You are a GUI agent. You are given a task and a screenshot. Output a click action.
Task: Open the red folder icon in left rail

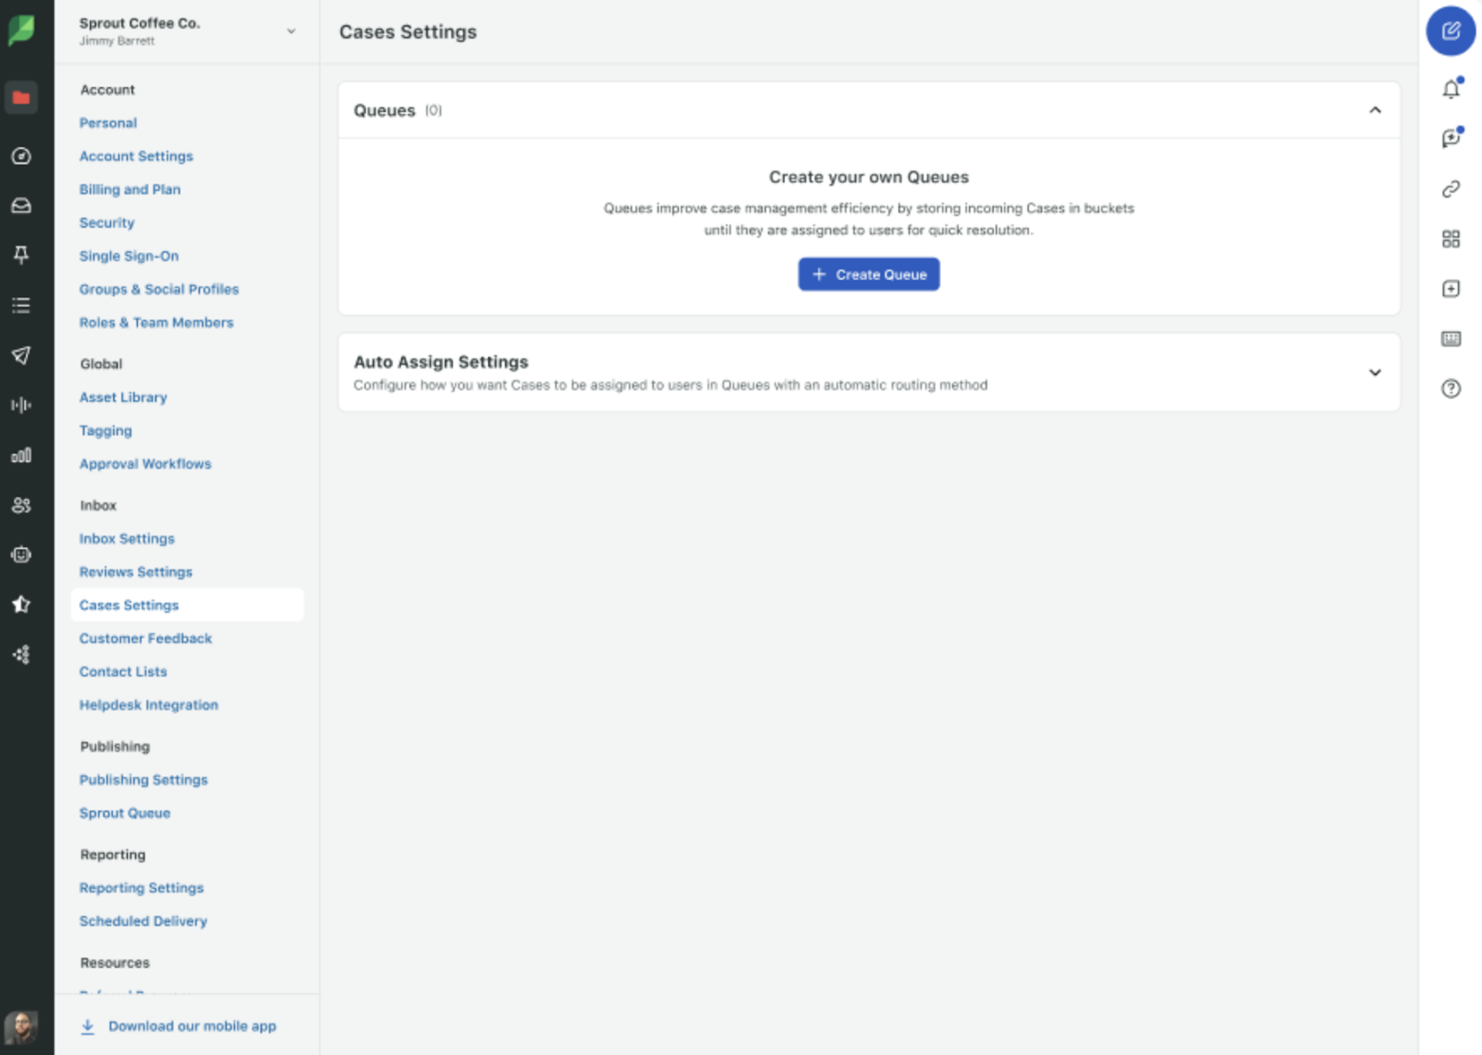21,97
